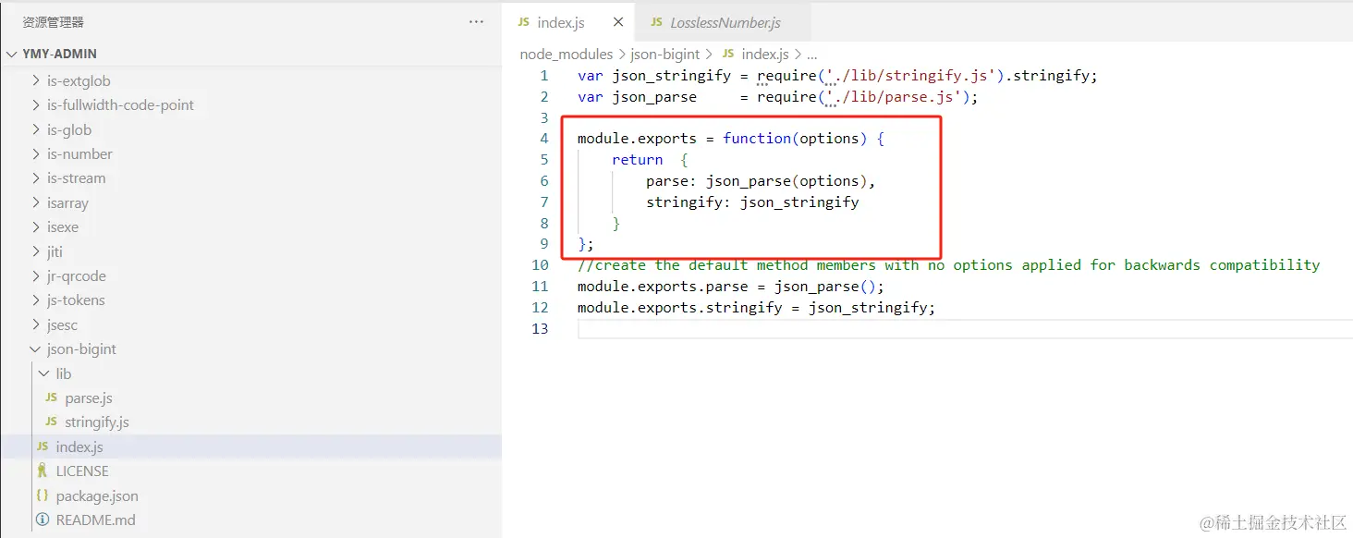Open stringify.js in the file tree
Image resolution: width=1353 pixels, height=538 pixels.
tap(97, 422)
